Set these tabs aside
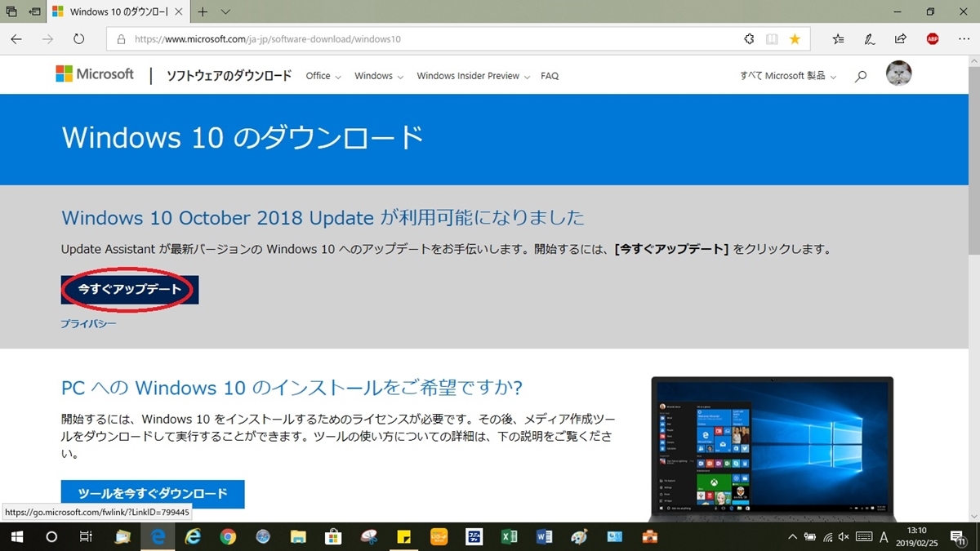 coord(34,11)
